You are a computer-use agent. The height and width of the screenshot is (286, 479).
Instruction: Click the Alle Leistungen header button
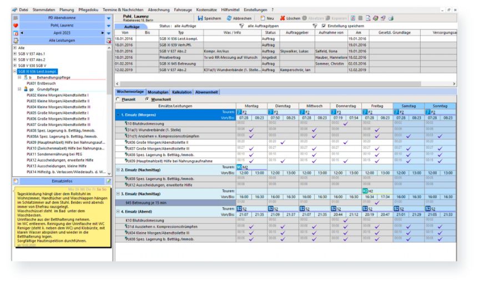62,41
